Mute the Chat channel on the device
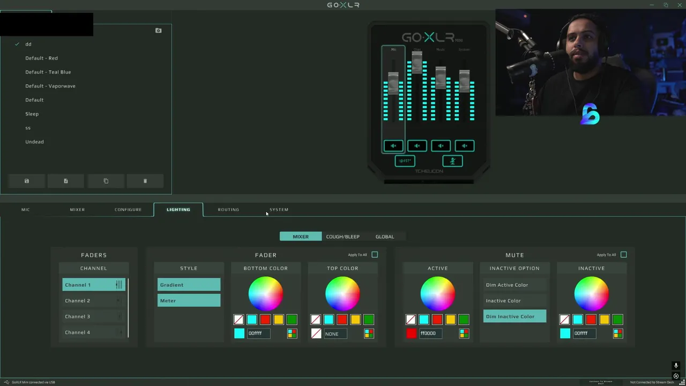This screenshot has height=386, width=686. click(x=417, y=146)
